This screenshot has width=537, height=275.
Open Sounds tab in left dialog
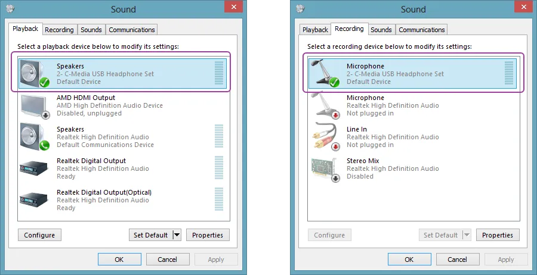tap(91, 30)
